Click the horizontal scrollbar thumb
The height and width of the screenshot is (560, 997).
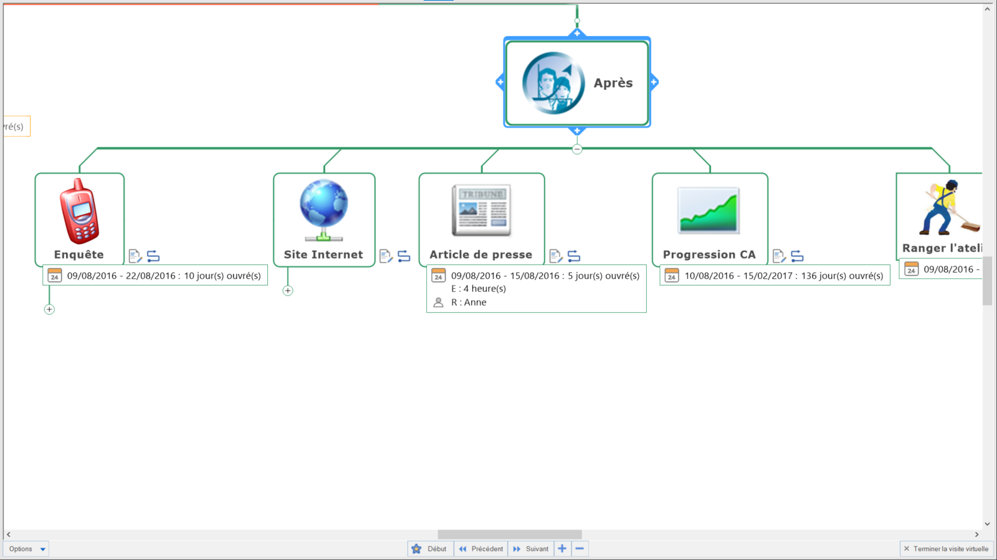pos(509,534)
